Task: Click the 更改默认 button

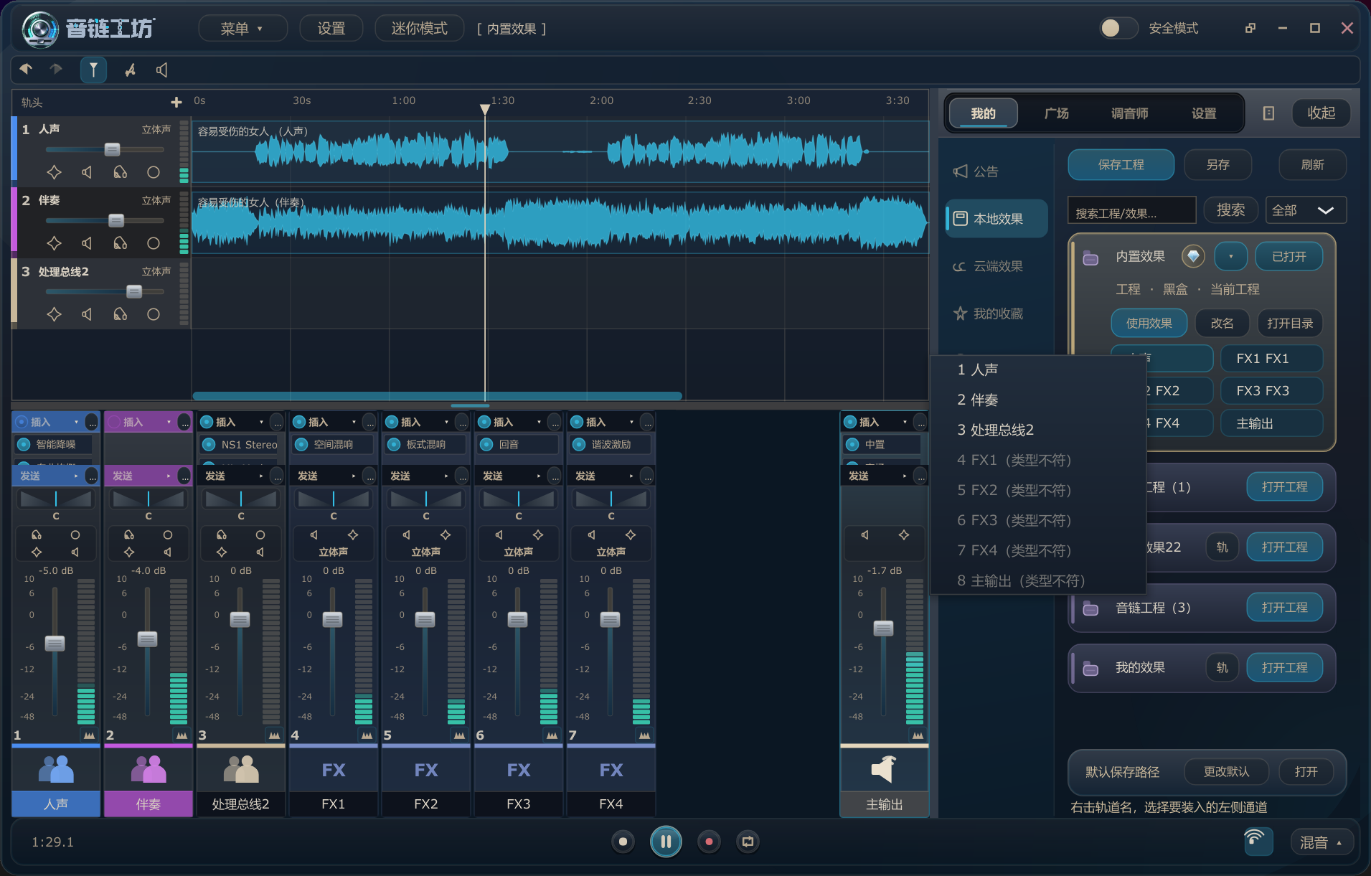Action: point(1226,771)
